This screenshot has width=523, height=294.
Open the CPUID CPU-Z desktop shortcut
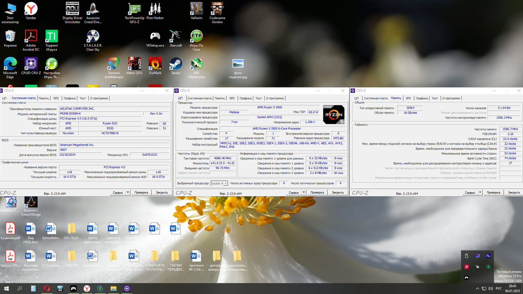click(31, 66)
